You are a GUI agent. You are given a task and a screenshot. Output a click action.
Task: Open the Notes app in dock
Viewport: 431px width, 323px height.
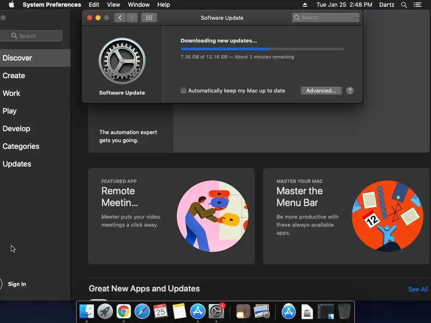(x=179, y=312)
